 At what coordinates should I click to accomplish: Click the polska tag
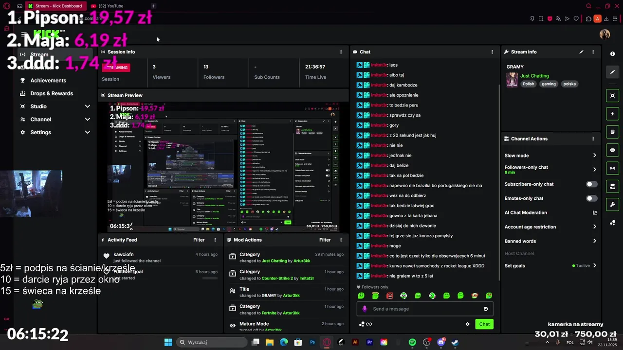[569, 84]
